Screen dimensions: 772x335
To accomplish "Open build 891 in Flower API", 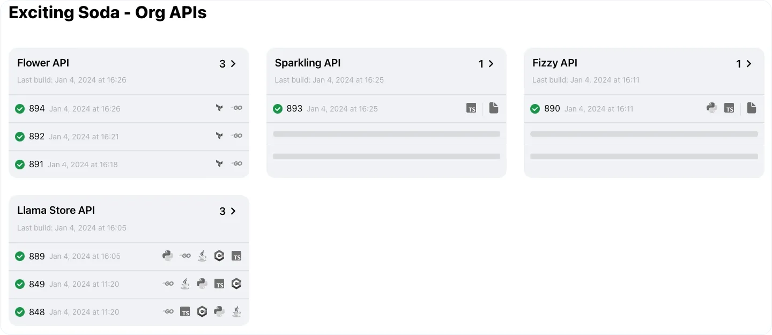I will pyautogui.click(x=37, y=164).
